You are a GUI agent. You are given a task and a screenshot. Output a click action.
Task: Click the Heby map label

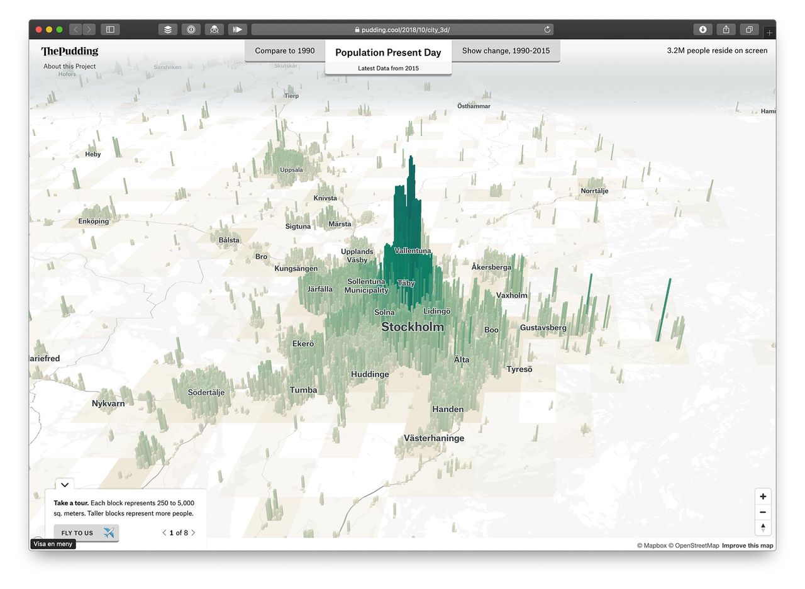point(93,154)
